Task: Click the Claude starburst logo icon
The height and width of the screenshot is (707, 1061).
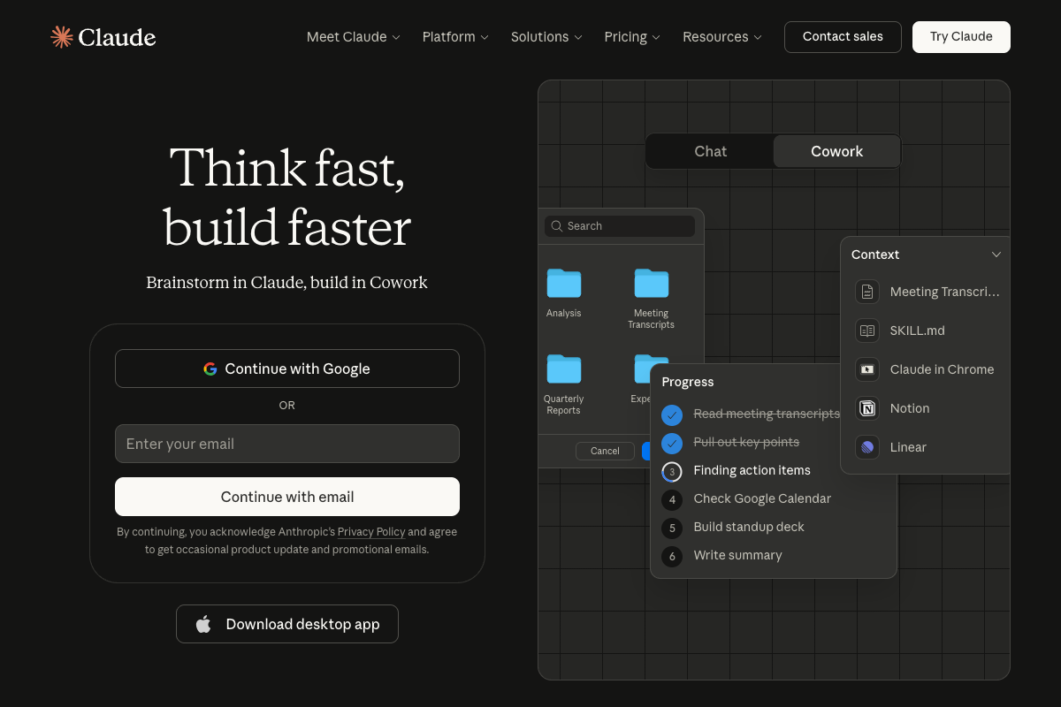Action: (x=62, y=36)
